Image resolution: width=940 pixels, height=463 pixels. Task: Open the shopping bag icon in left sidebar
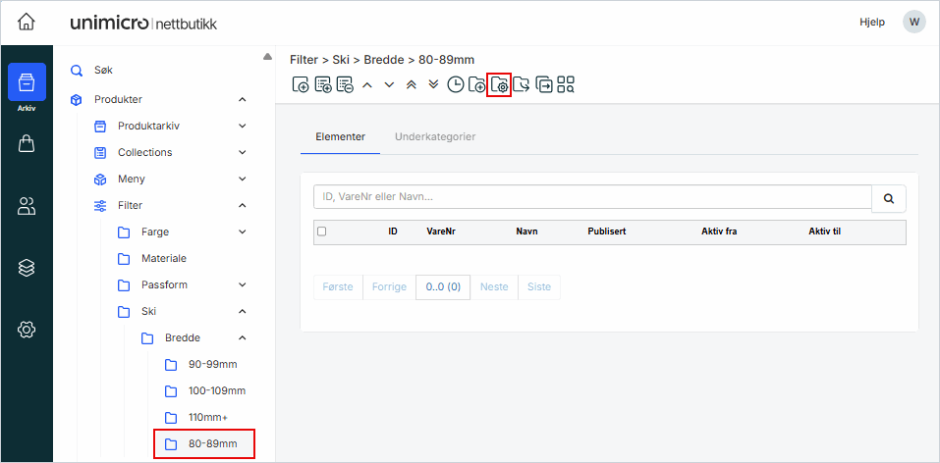pos(27,144)
